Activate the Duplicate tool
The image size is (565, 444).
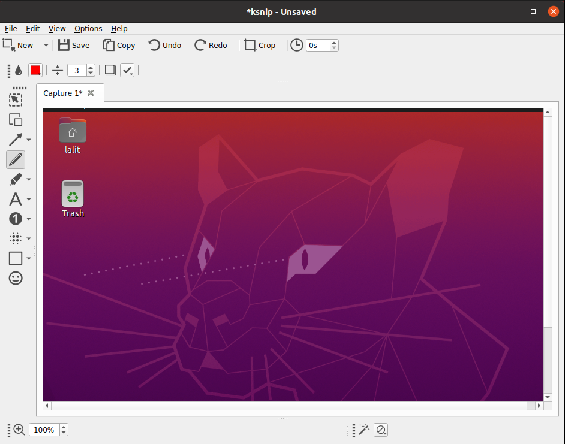pyautogui.click(x=14, y=120)
